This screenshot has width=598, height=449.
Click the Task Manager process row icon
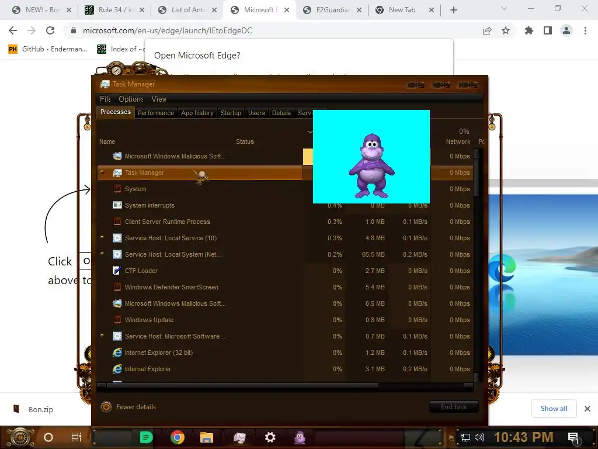(117, 172)
